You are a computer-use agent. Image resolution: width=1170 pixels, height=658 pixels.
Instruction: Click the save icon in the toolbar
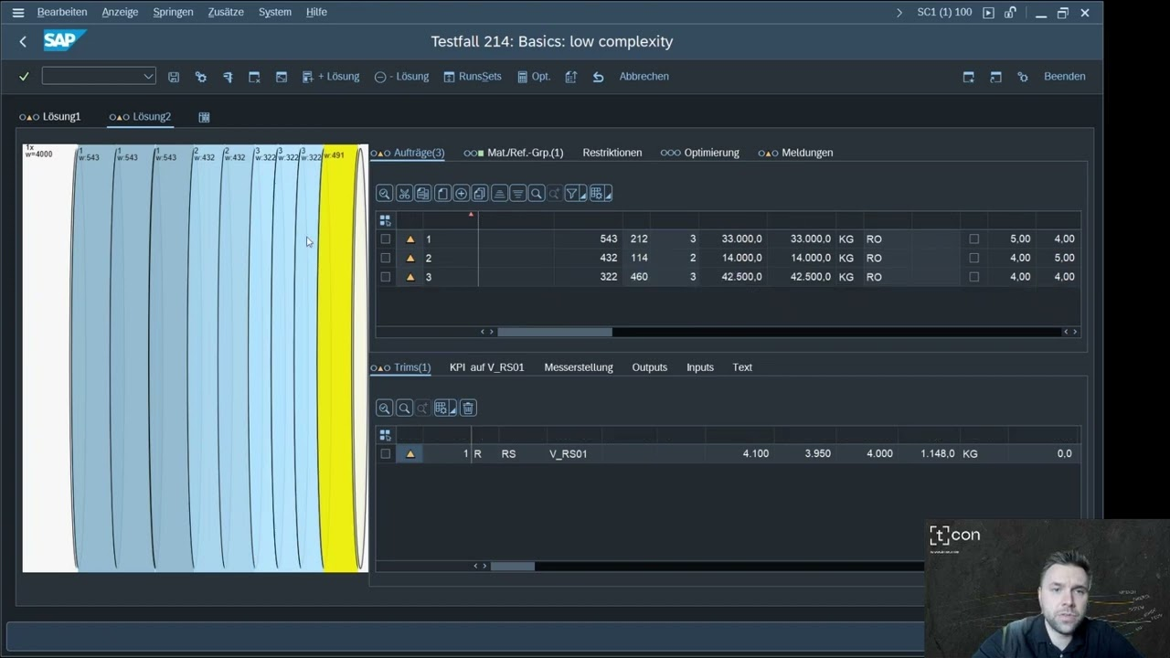[x=174, y=77]
